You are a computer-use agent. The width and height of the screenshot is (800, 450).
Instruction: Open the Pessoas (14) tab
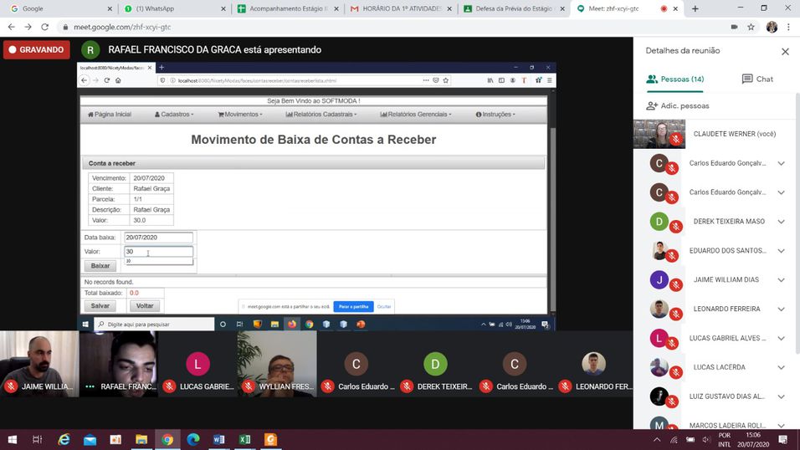(674, 79)
